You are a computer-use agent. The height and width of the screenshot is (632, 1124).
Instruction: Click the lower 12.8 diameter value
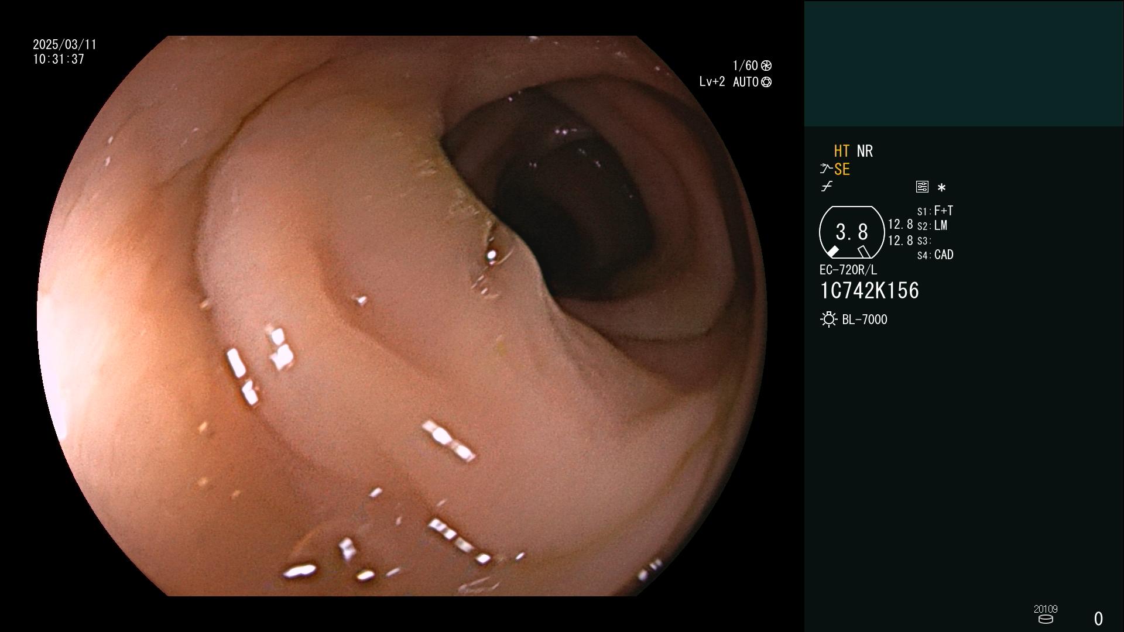pos(900,241)
